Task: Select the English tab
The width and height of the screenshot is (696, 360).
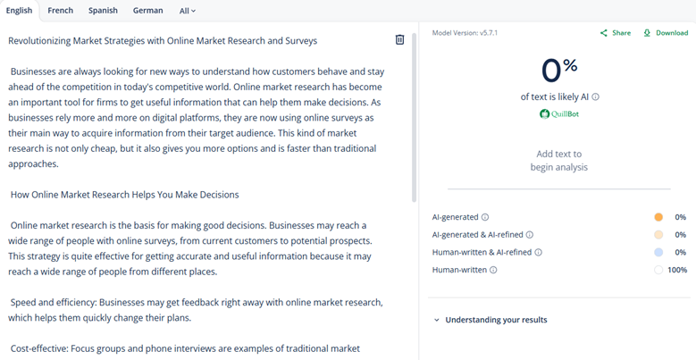Action: point(19,11)
